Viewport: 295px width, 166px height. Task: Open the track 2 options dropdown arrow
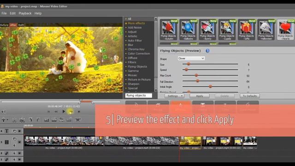[19, 153]
